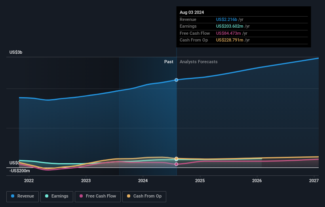This screenshot has height=207, width=325.
Task: Click the Free Cash Flow tooltip row label
Action: 195,33
